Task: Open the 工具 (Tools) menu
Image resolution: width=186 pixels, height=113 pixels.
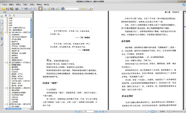Action: 25,5
